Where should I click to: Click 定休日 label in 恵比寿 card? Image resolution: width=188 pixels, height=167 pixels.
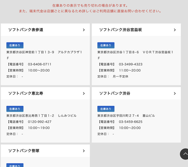pyautogui.click(x=12, y=134)
